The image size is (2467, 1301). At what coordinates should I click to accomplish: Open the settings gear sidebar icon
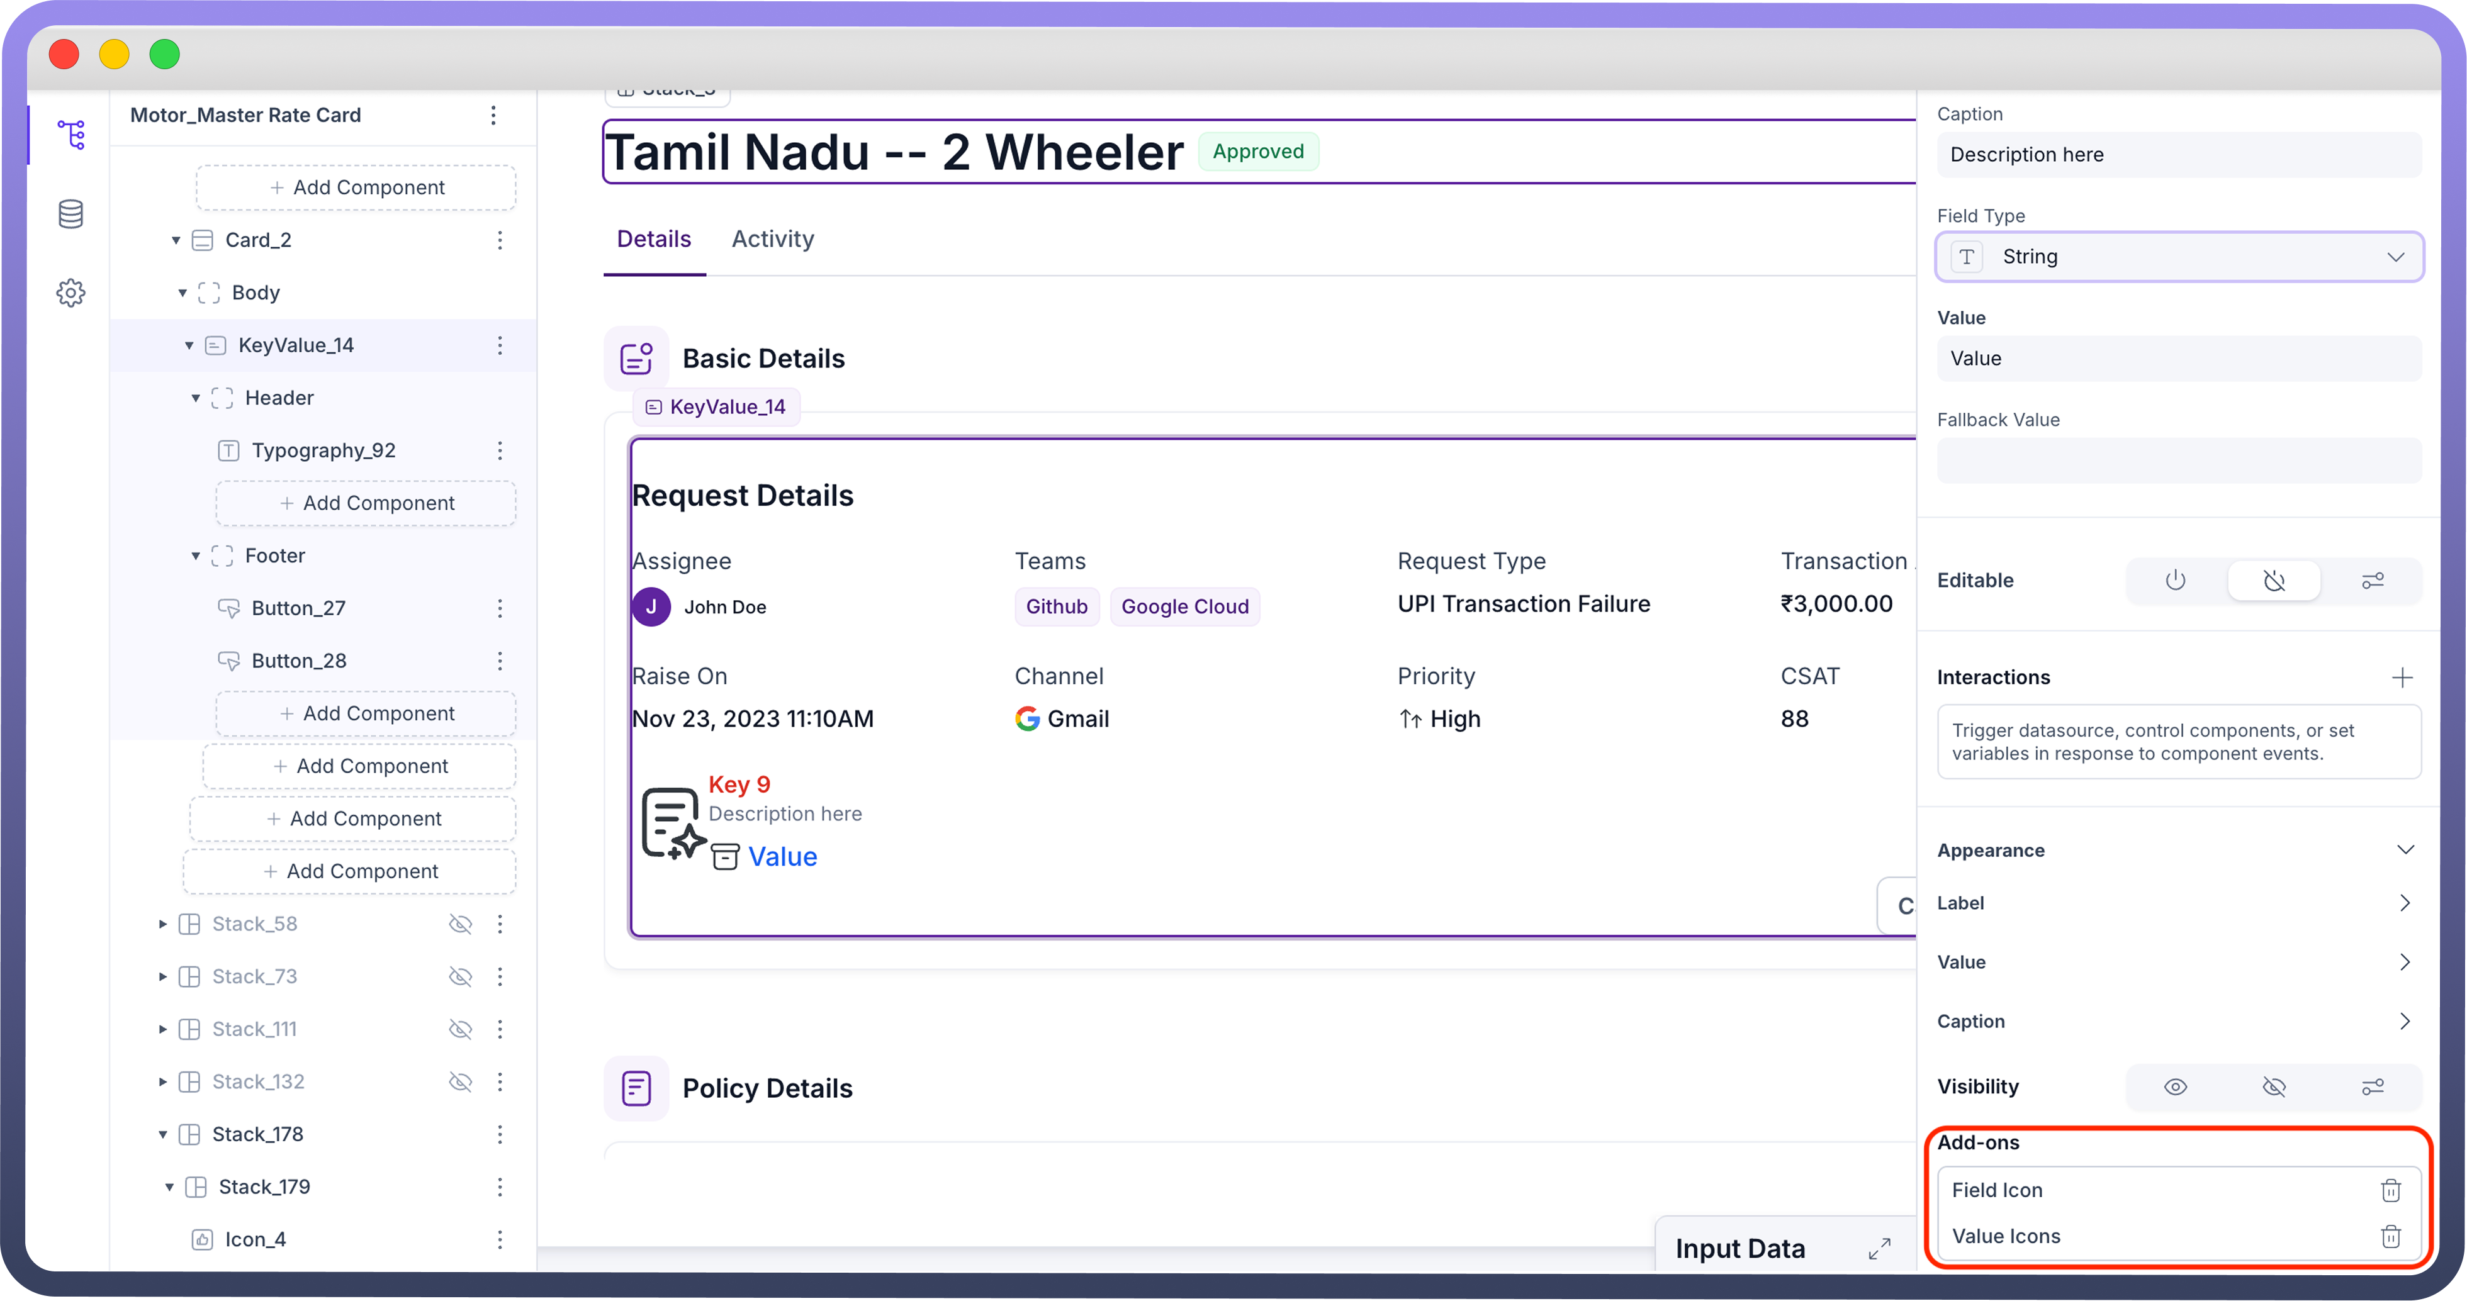(71, 292)
